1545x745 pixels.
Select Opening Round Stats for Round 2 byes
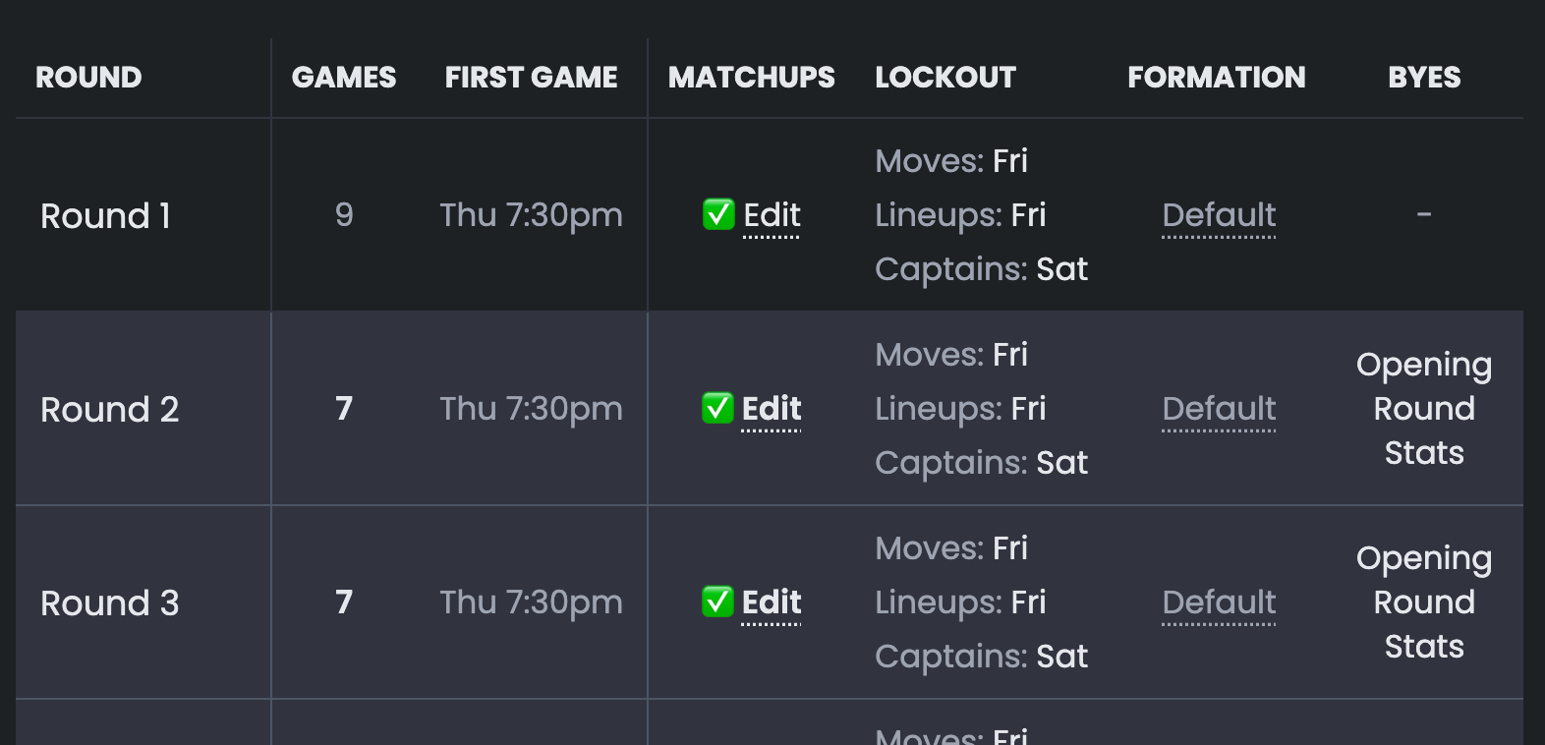(x=1424, y=408)
